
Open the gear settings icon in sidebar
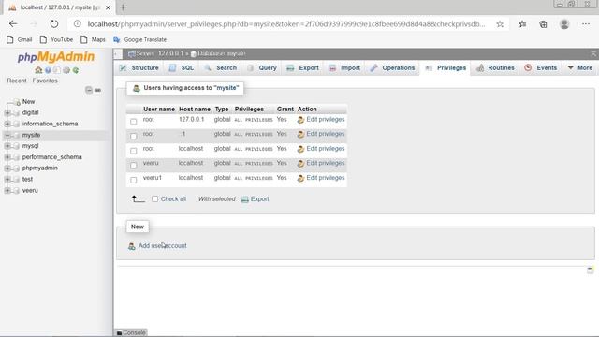tap(66, 70)
